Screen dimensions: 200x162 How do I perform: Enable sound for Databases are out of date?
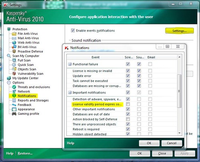(139, 114)
